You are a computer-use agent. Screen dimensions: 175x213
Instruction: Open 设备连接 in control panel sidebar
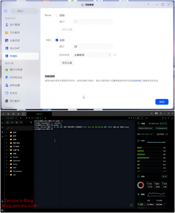(21, 41)
